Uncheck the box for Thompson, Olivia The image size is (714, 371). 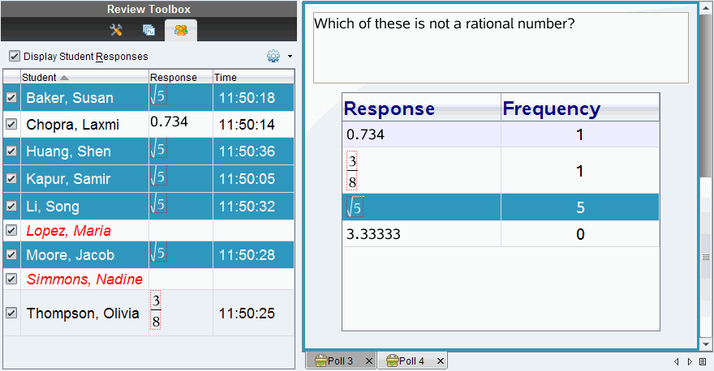point(11,313)
